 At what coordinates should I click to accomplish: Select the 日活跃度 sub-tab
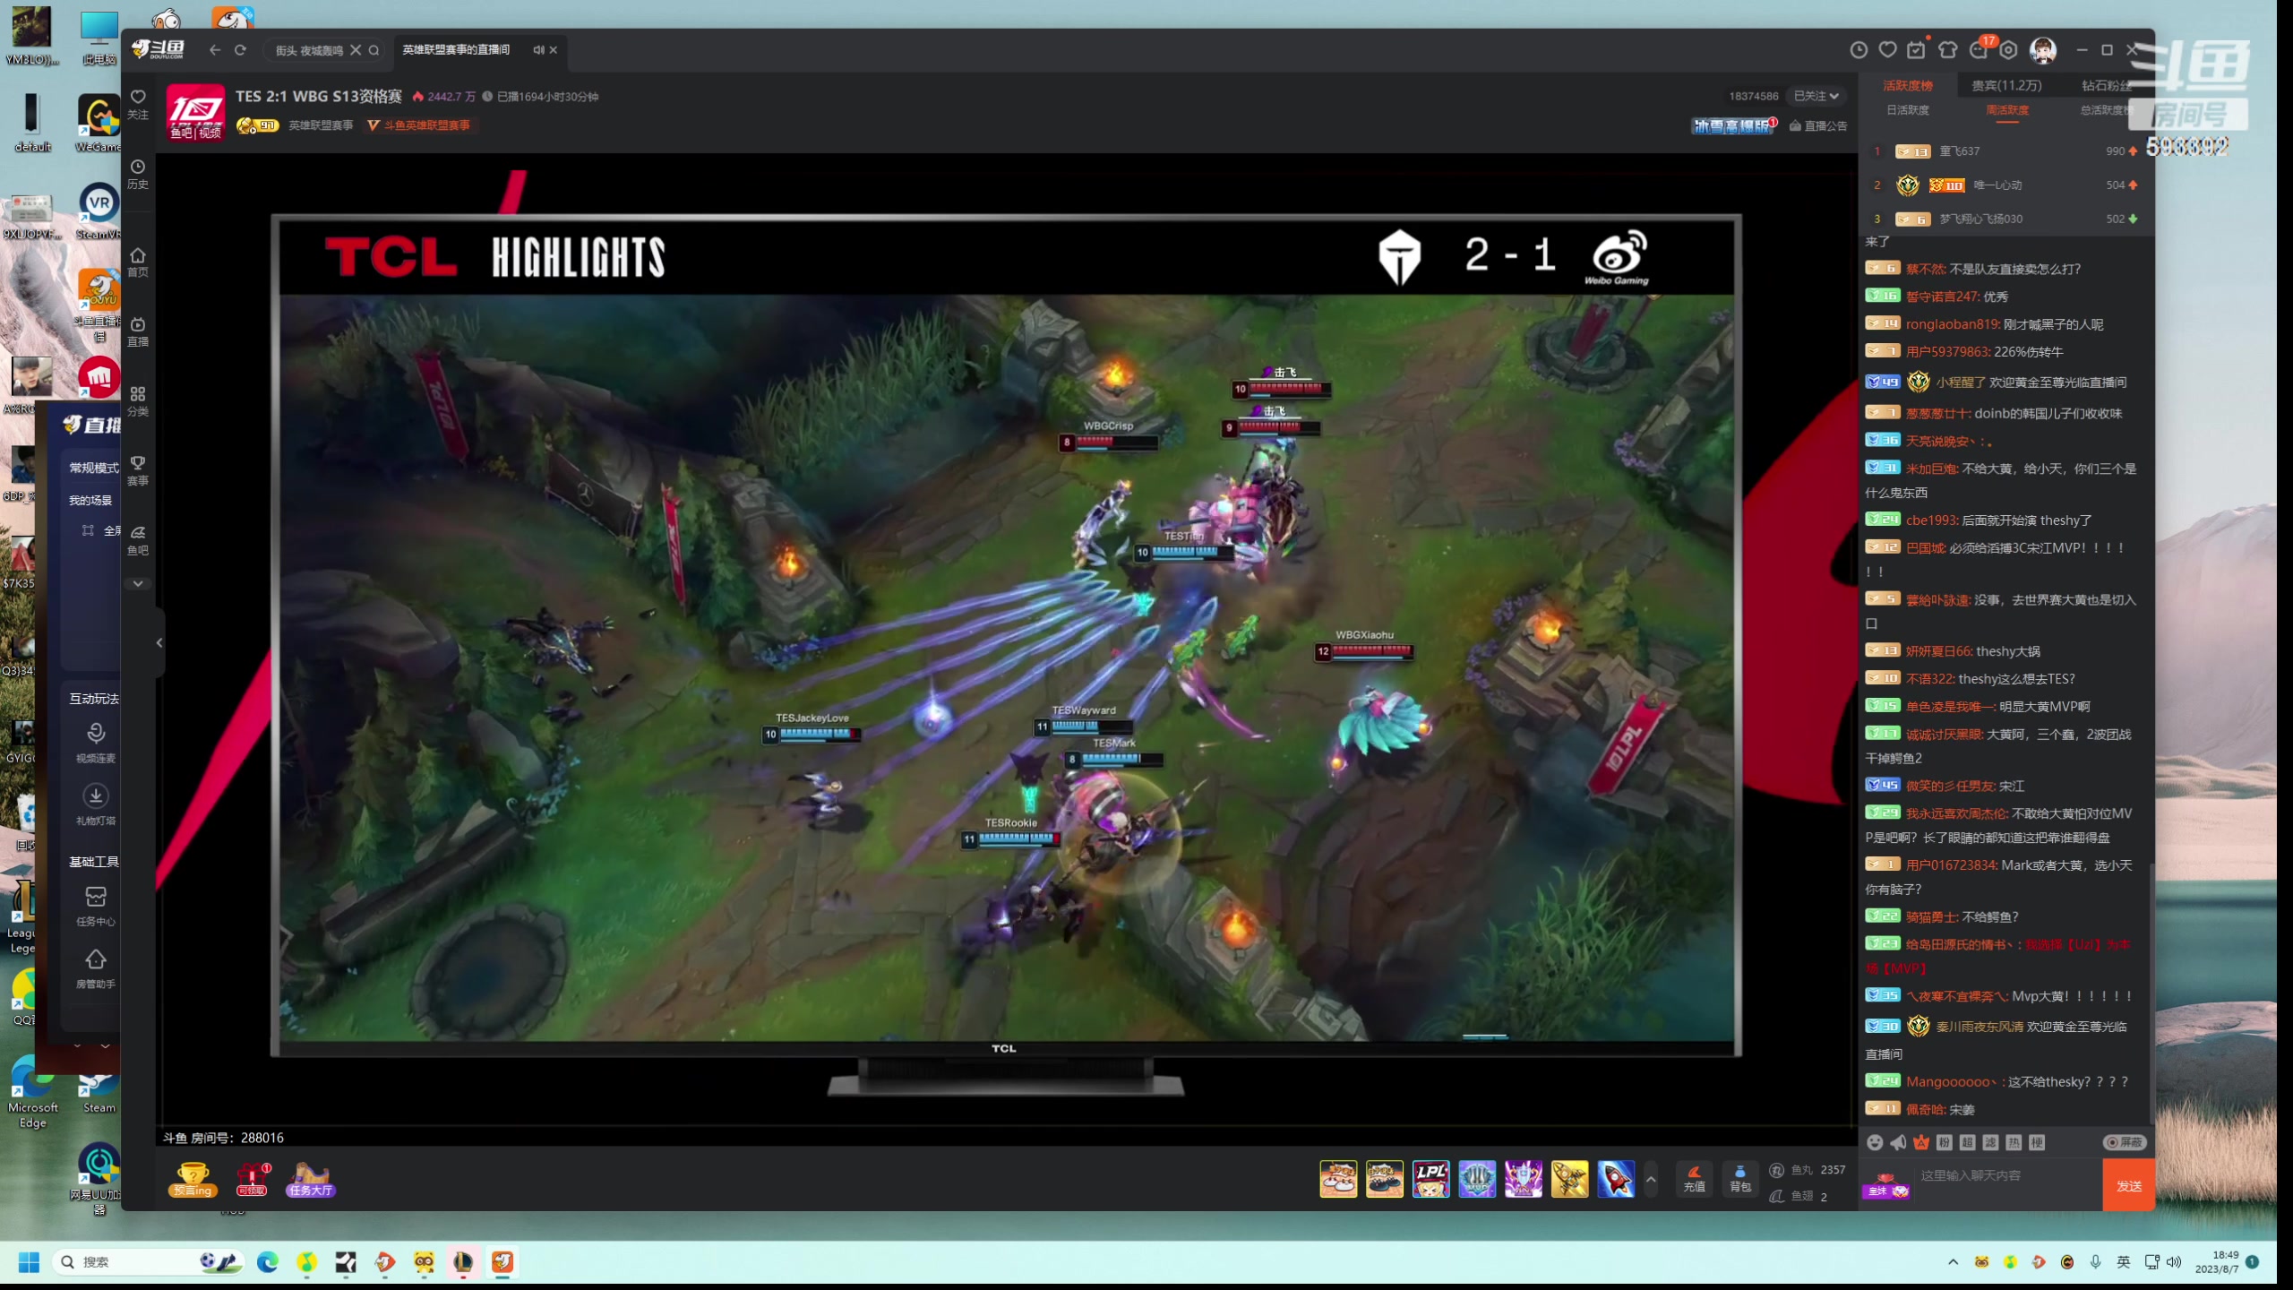(1908, 110)
